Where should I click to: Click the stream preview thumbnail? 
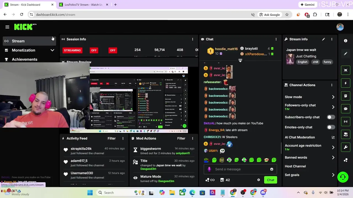[x=139, y=100]
